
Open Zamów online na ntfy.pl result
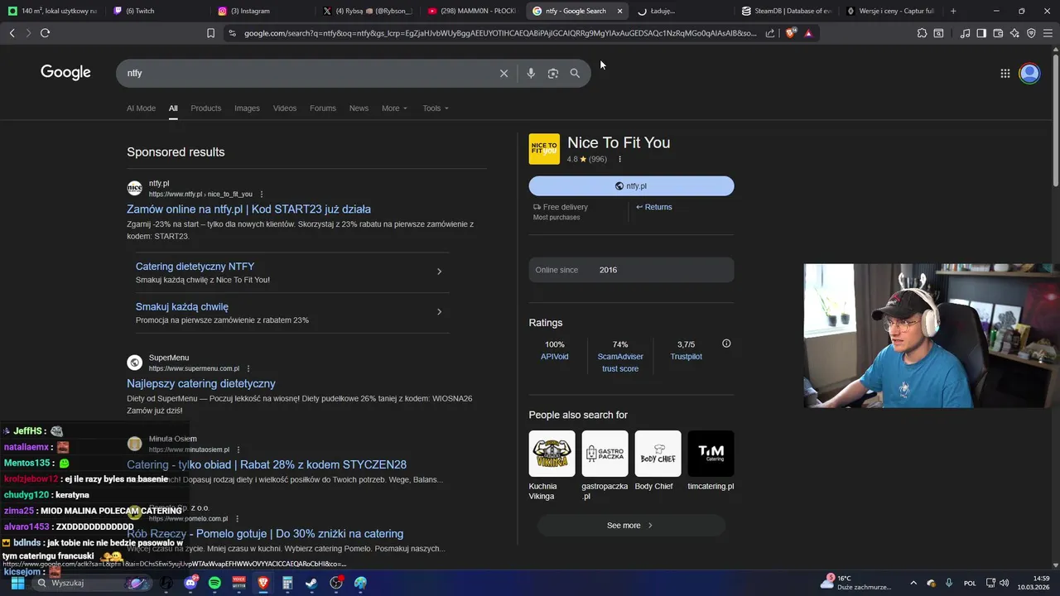[x=248, y=209]
